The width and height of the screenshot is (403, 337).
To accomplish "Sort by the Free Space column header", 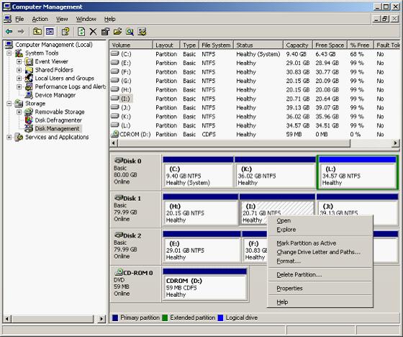I will (x=330, y=45).
